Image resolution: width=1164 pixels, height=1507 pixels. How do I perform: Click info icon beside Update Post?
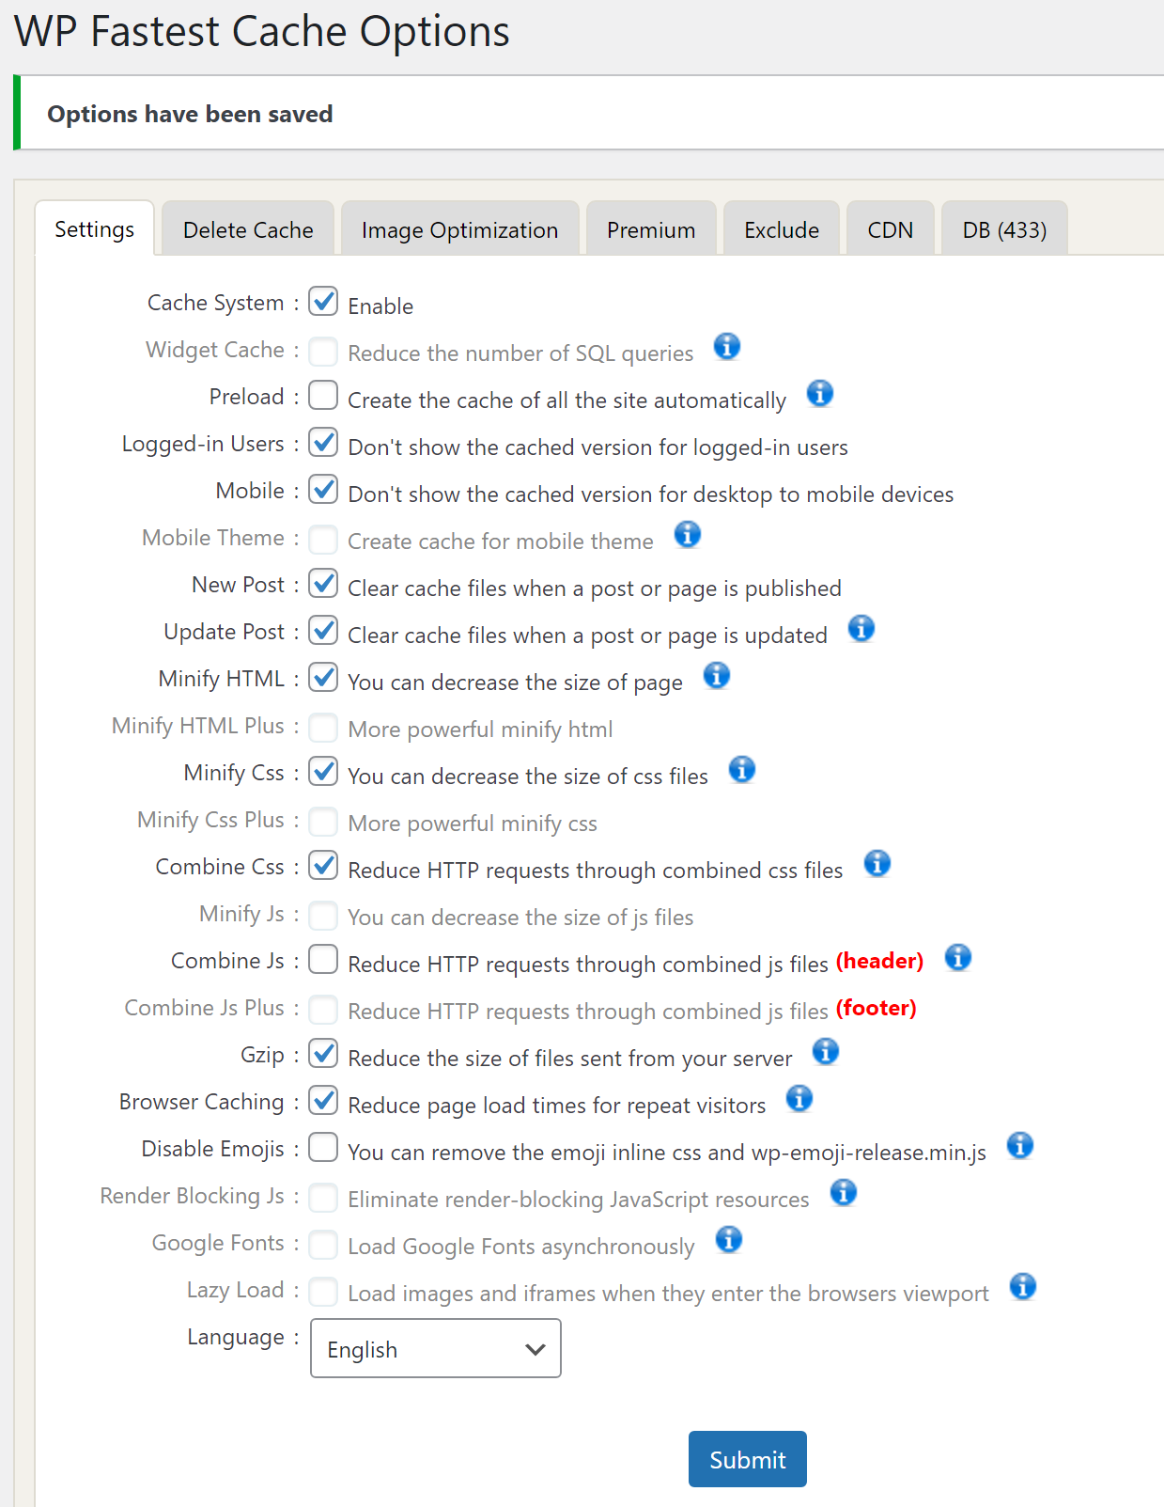[x=861, y=628]
